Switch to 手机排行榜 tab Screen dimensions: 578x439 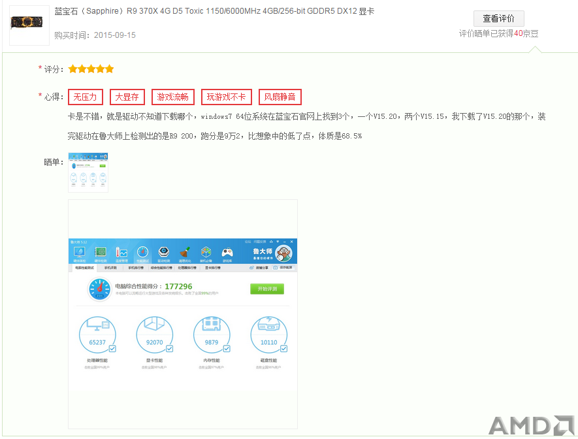136,268
